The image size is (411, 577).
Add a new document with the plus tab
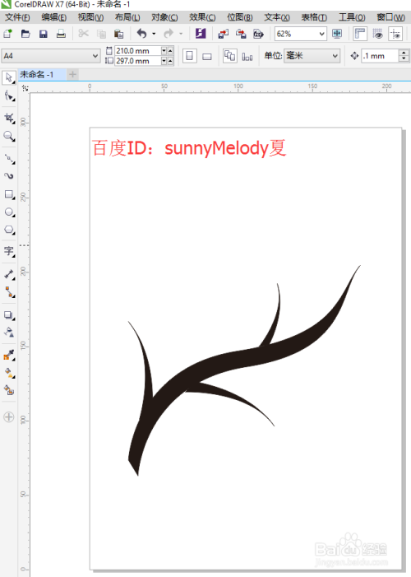click(x=73, y=75)
